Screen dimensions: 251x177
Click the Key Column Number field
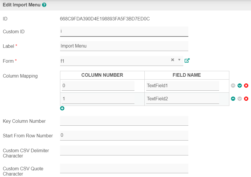[x=124, y=121]
